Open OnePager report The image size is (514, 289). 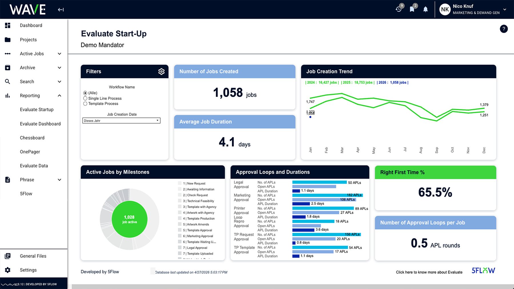[x=30, y=152]
